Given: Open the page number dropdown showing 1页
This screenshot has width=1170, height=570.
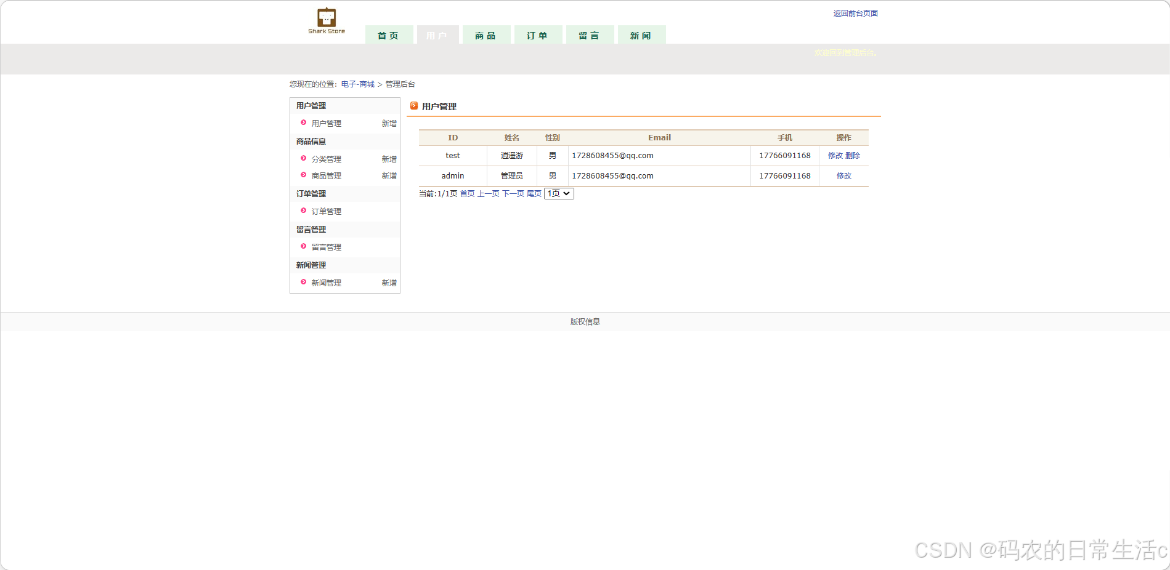Looking at the screenshot, I should pos(558,193).
